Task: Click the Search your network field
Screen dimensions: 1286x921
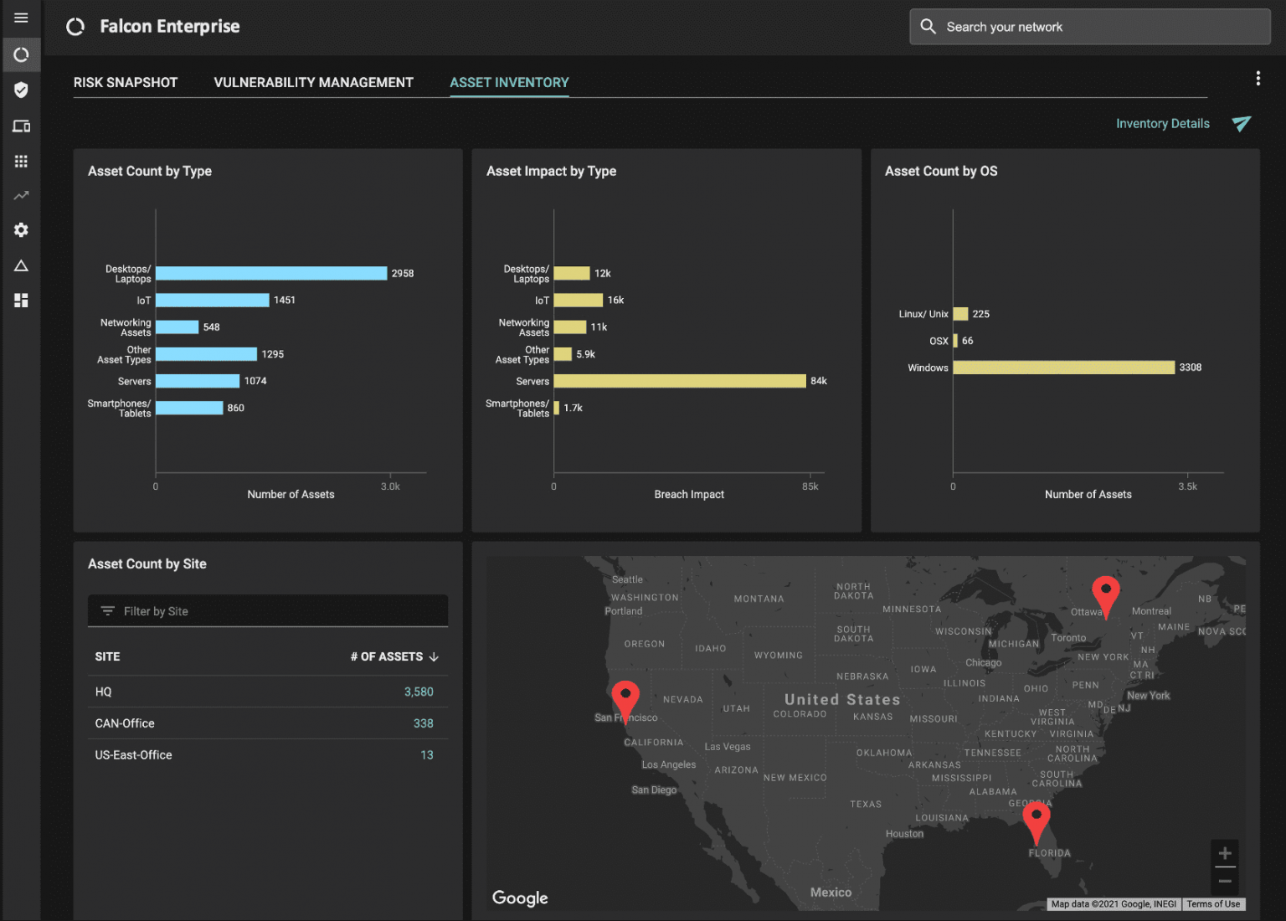Action: (x=1089, y=27)
